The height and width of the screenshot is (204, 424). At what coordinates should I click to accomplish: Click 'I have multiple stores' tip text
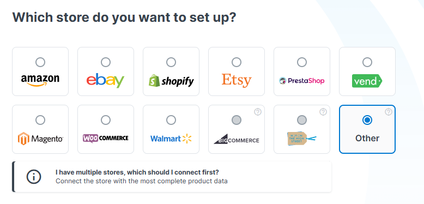point(137,172)
